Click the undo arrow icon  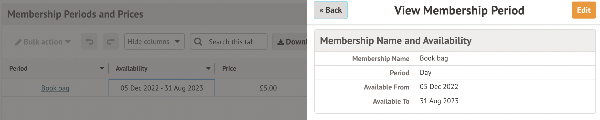(89, 41)
